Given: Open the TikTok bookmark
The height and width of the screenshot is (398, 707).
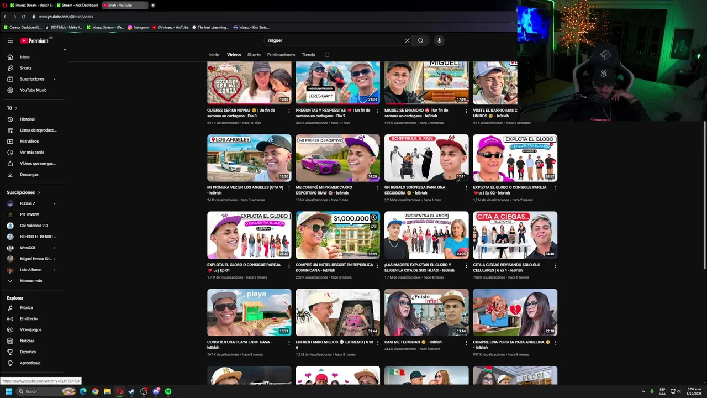Looking at the screenshot, I should coord(64,27).
